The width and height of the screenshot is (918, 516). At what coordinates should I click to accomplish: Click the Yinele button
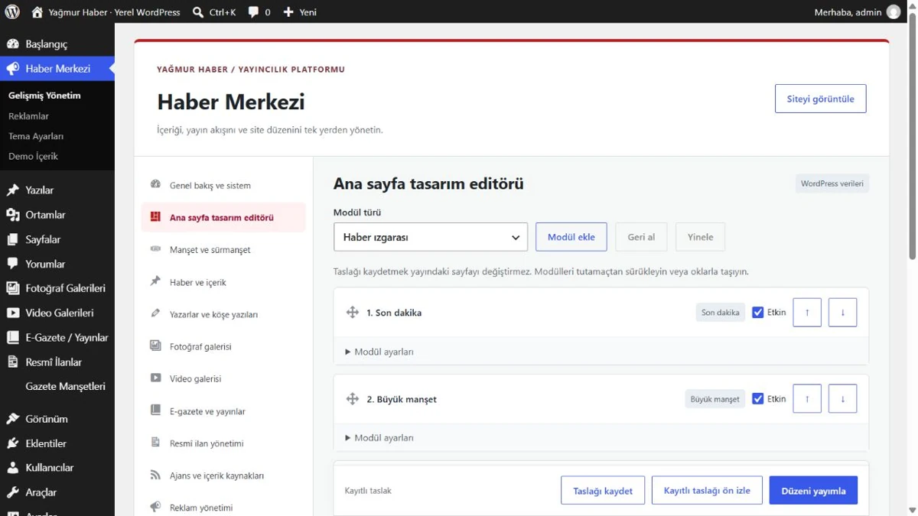coord(700,237)
